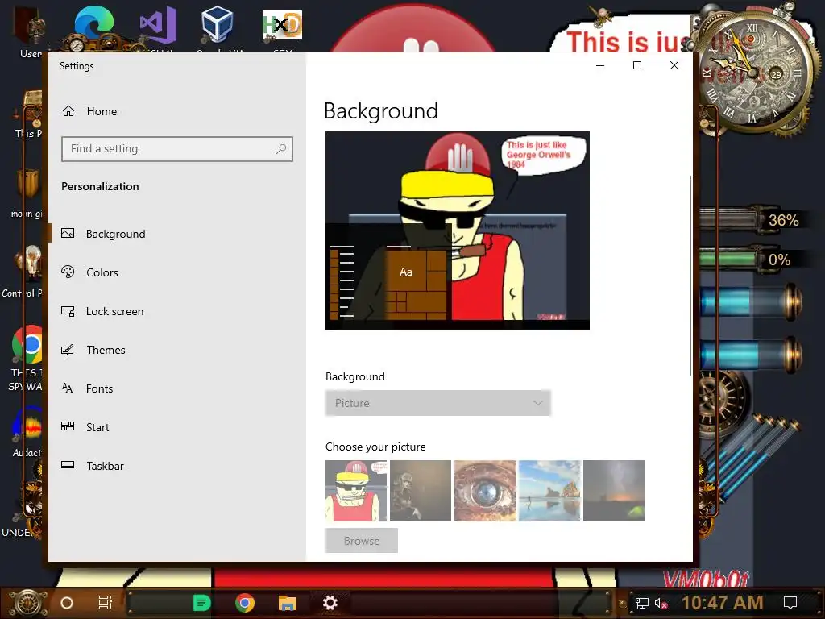Click the Cortana circle on taskbar
The width and height of the screenshot is (825, 619).
click(x=67, y=603)
